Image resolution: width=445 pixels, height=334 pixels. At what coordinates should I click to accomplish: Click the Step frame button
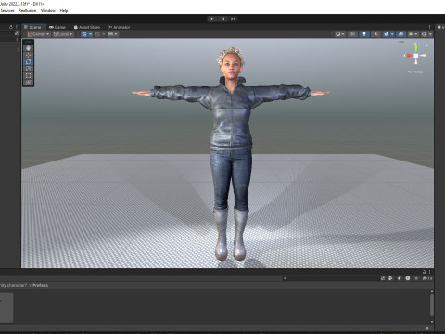point(233,19)
